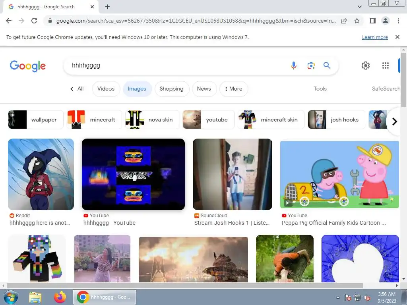Open the new tab plus button
This screenshot has width=407, height=305.
107,7
